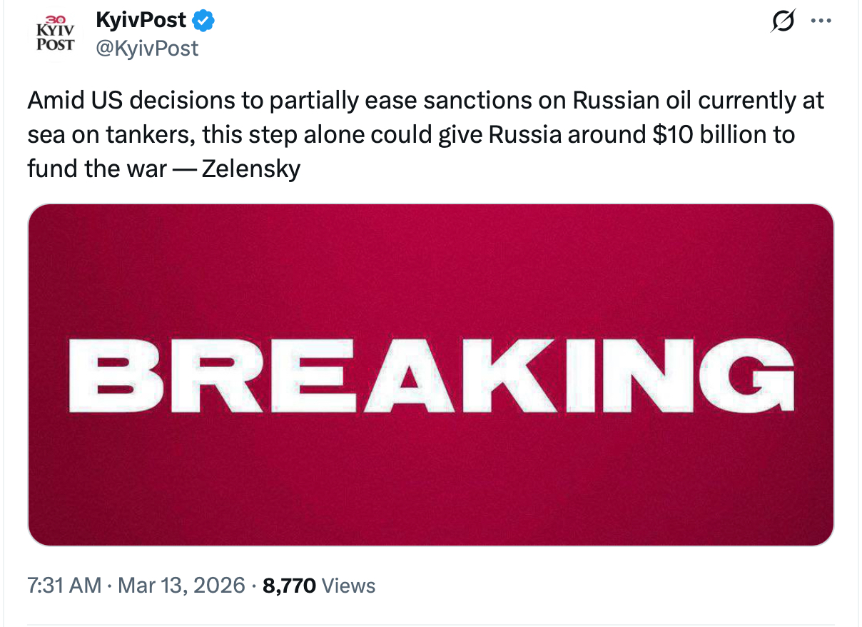Viewport: 862px width, 627px height.
Task: Click the red 30 in the Kyiv Post logo
Action: [x=55, y=19]
